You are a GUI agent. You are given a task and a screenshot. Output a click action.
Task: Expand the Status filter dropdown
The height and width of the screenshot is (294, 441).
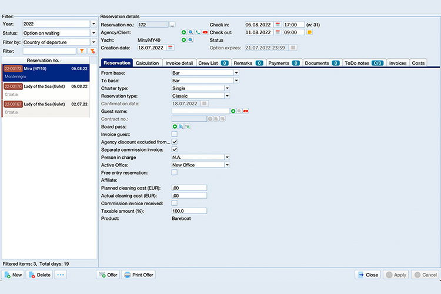pyautogui.click(x=93, y=33)
